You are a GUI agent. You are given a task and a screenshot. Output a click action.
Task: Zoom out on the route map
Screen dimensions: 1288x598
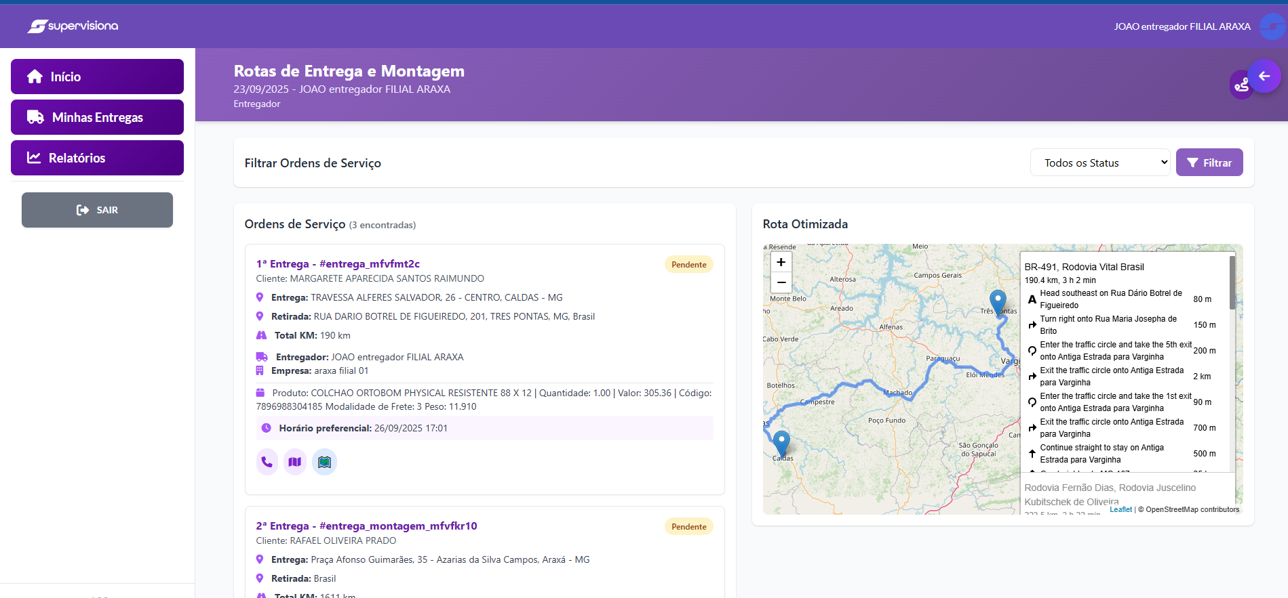point(781,282)
